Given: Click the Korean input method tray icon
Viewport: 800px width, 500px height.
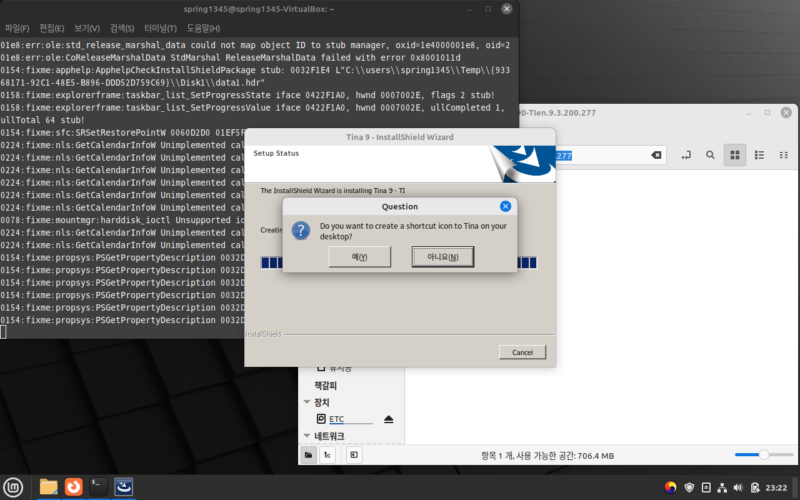Looking at the screenshot, I should [671, 487].
